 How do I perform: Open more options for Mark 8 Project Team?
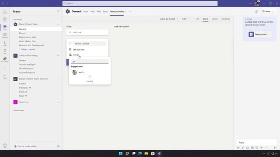coord(58,24)
